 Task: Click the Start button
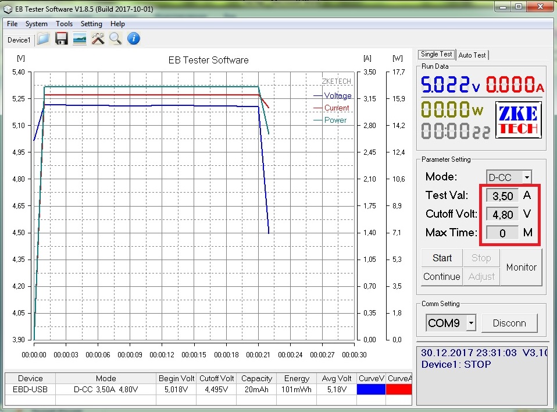click(442, 258)
